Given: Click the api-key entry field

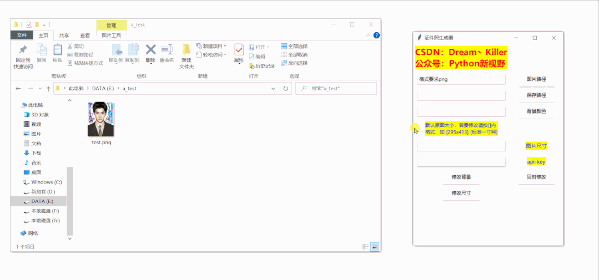Looking at the screenshot, I should click(461, 162).
